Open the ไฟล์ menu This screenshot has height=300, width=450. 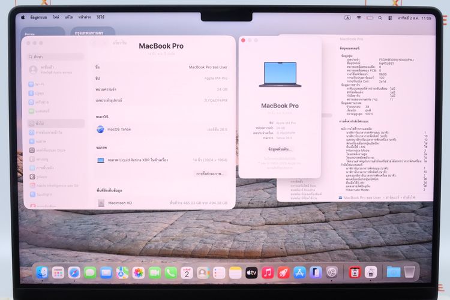(56, 17)
